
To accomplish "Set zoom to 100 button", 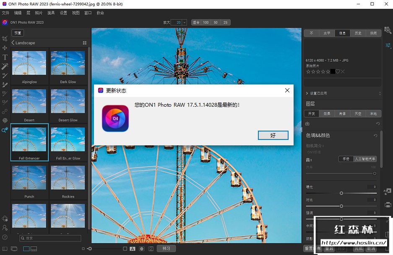I will point(206,22).
